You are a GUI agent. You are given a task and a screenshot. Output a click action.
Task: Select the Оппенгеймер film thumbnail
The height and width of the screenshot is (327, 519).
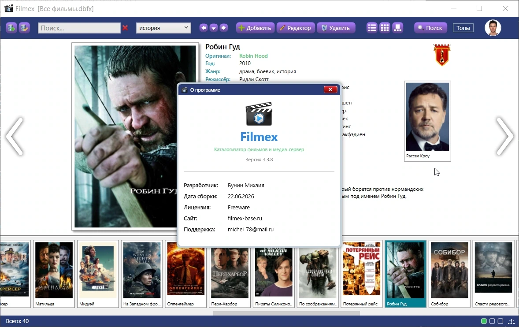(185, 274)
